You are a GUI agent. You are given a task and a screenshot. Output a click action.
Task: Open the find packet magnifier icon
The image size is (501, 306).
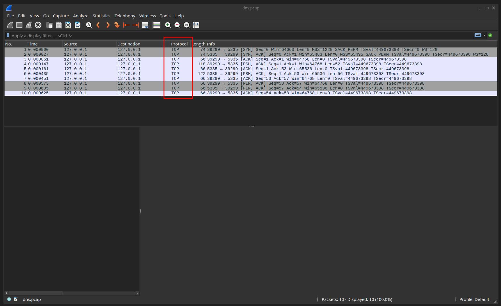coord(89,25)
